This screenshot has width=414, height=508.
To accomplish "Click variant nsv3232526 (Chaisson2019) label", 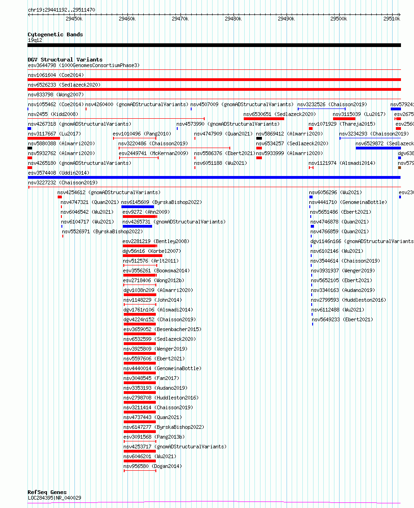I will (x=332, y=104).
